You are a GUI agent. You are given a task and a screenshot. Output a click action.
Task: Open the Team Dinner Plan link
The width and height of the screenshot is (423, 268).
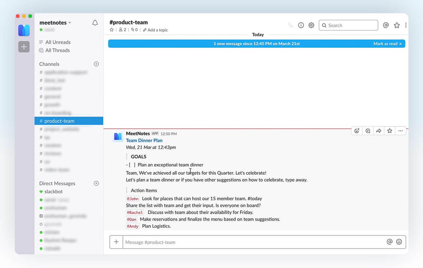pos(144,141)
